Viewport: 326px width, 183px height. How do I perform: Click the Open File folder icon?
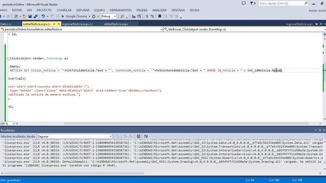pos(24,16)
